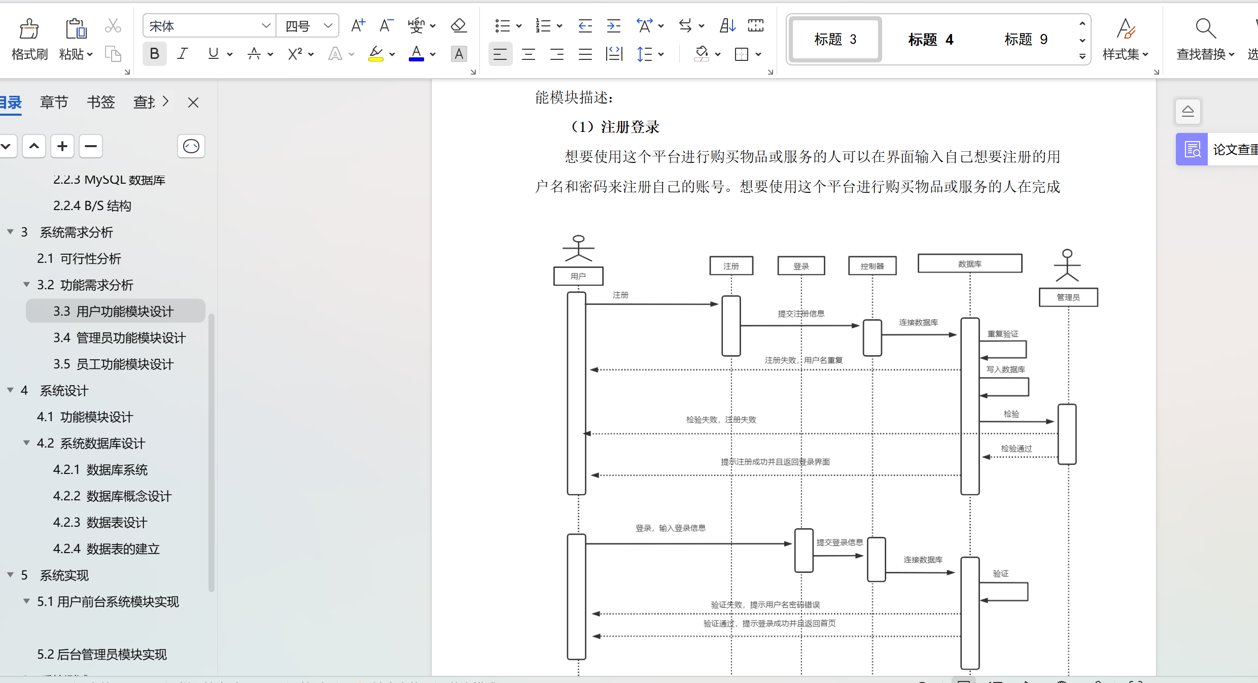The height and width of the screenshot is (683, 1258).
Task: Click the clear formatting eraser icon
Action: click(x=459, y=25)
